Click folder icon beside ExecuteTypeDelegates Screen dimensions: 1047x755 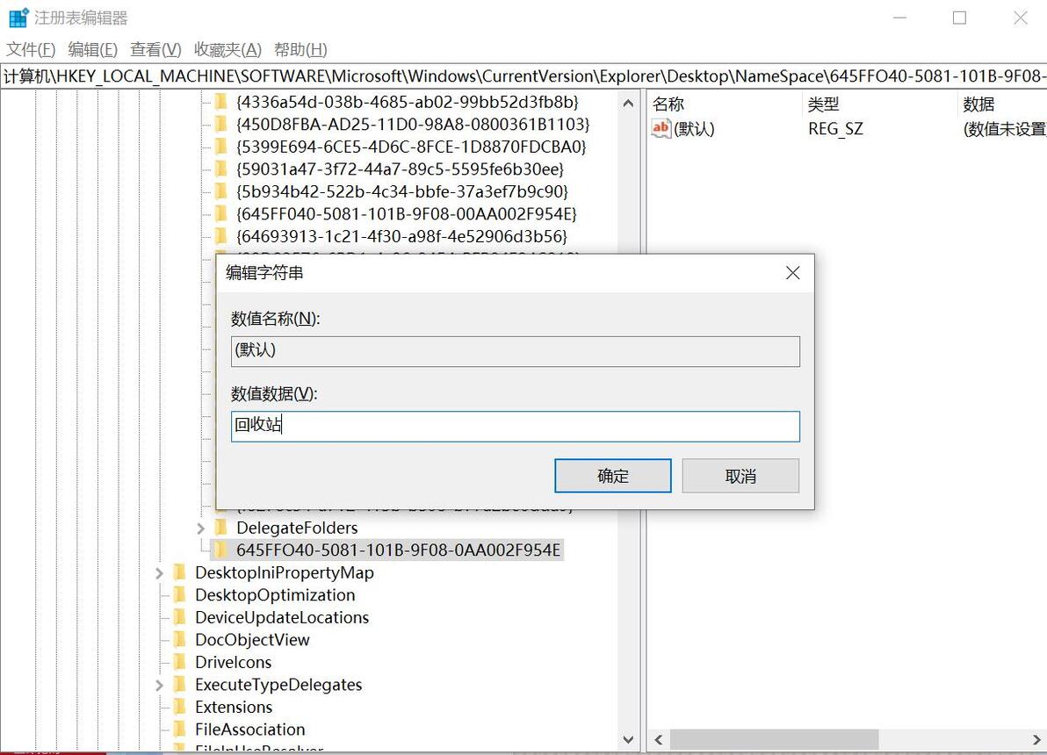[x=179, y=685]
